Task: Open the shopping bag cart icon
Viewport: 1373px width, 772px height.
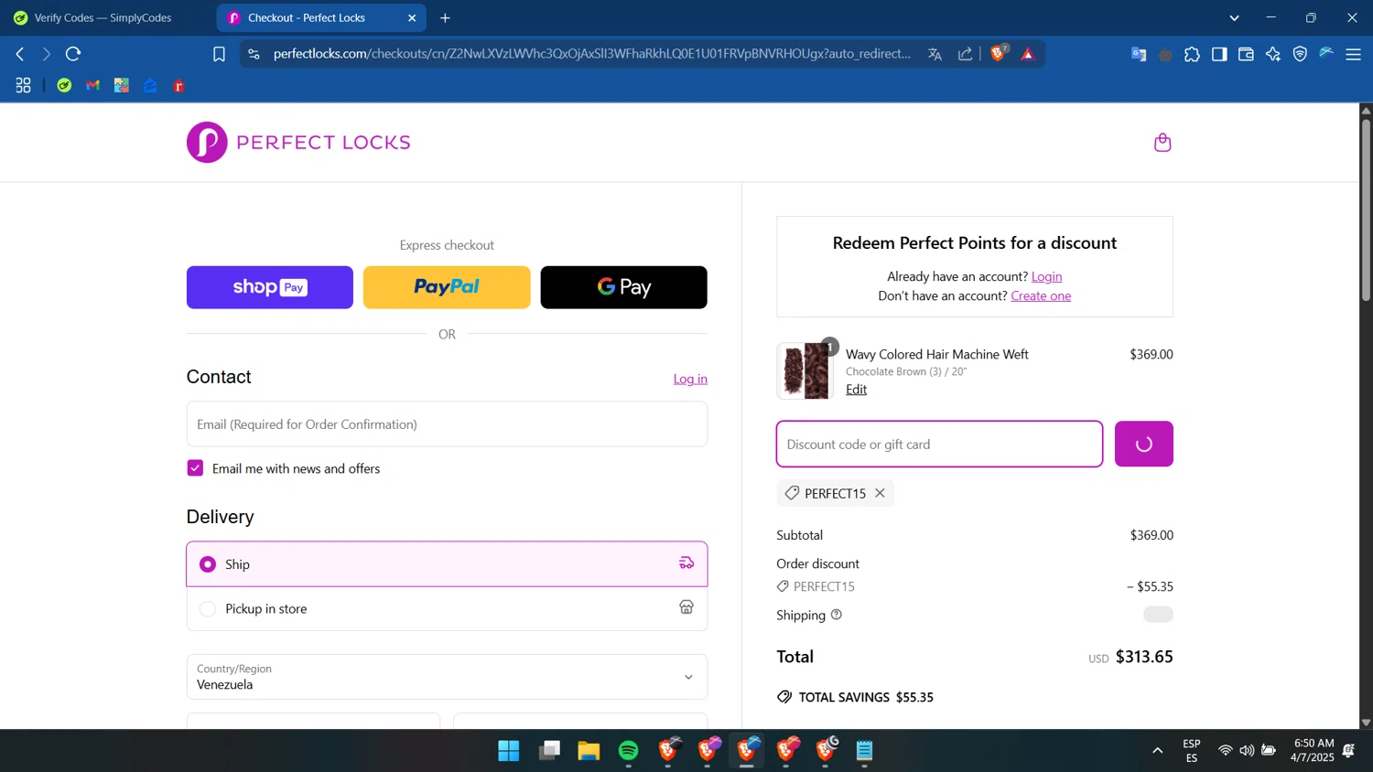Action: click(1162, 143)
